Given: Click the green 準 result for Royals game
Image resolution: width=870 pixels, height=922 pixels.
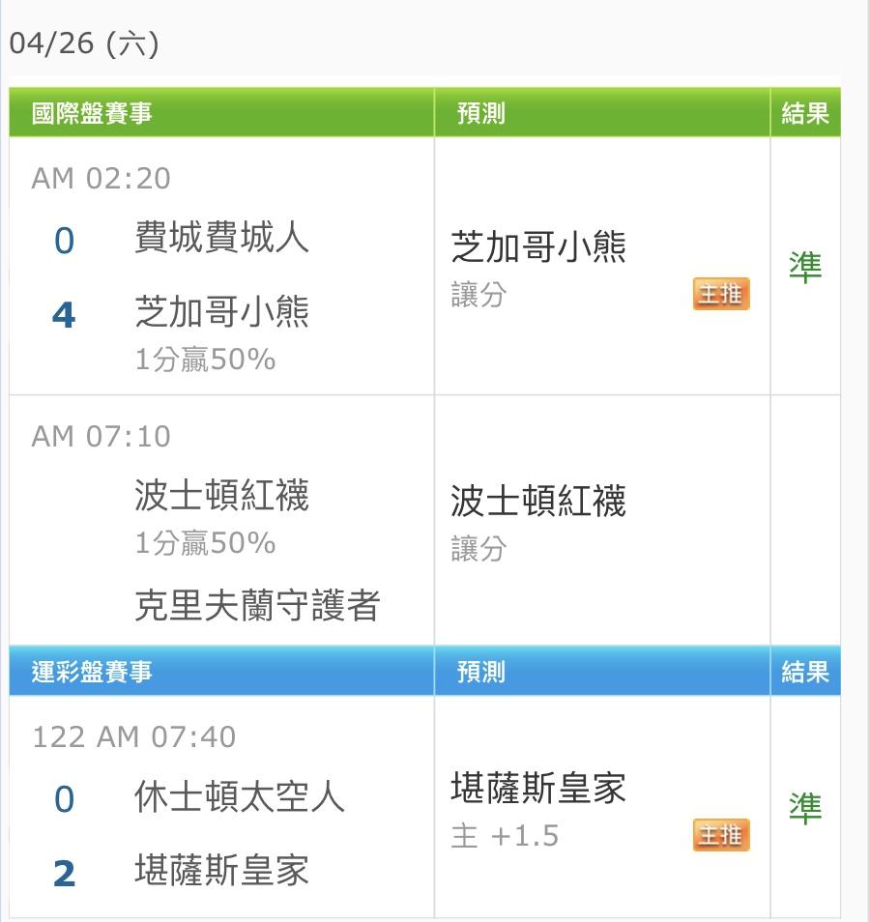Looking at the screenshot, I should tap(804, 808).
